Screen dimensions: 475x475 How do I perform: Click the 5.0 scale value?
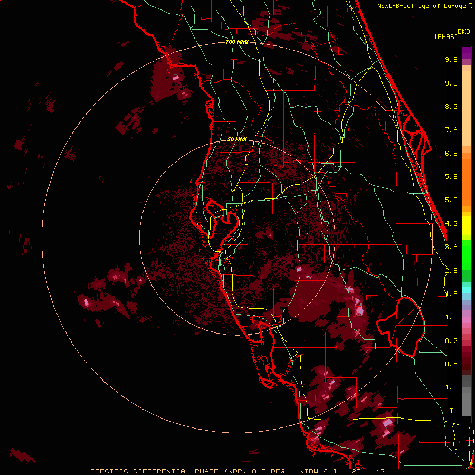coord(451,200)
